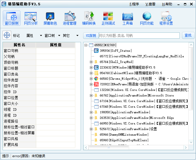Select the 65772 CiceroUIWndFrame tree row
Viewport: 196px width, 160px height.
[142, 56]
